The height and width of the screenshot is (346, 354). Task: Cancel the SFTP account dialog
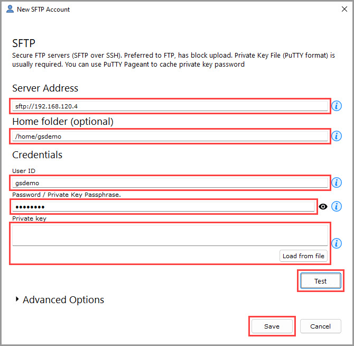(x=320, y=326)
